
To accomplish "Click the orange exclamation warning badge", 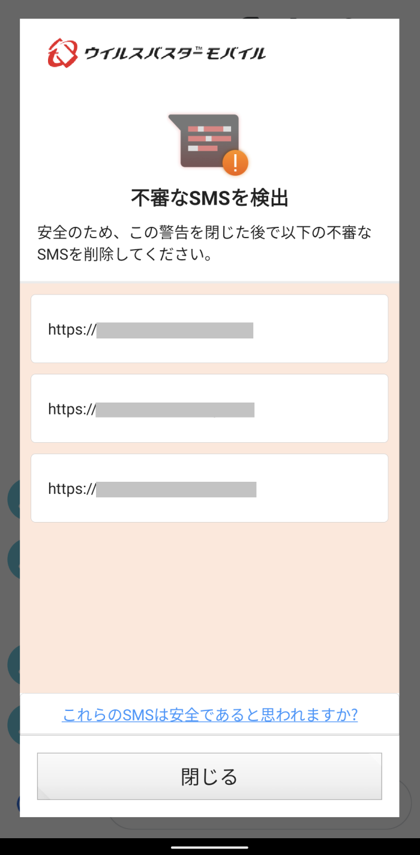I will pyautogui.click(x=235, y=162).
